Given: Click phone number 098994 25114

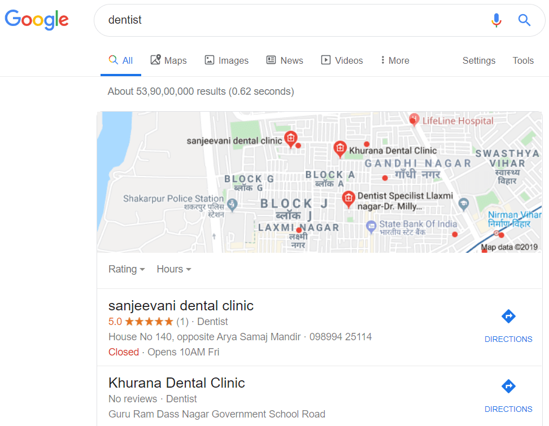Looking at the screenshot, I should pos(341,337).
